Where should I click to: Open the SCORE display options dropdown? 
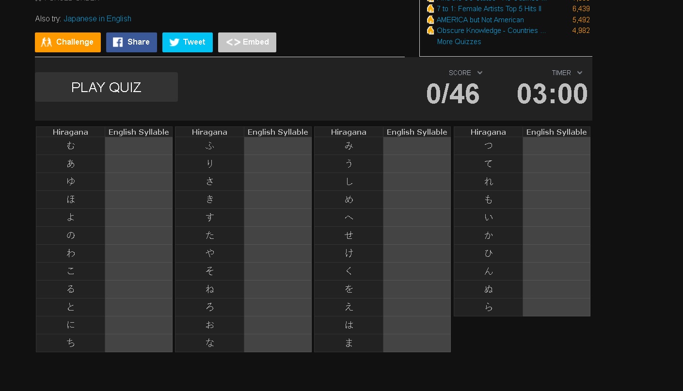coord(480,73)
